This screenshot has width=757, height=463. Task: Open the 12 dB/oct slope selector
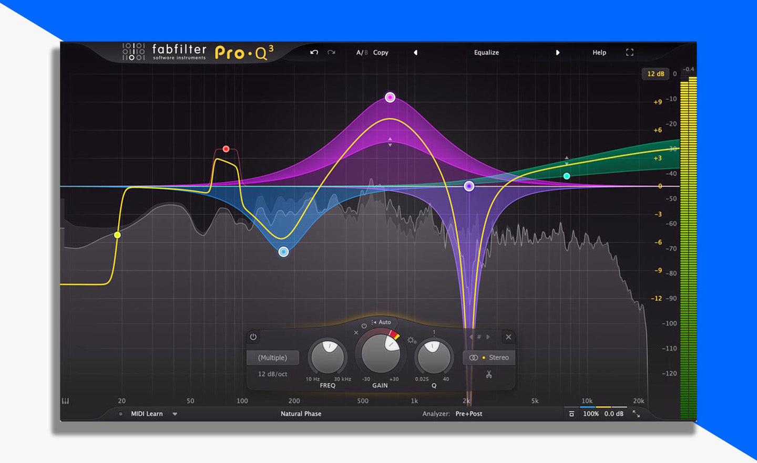(x=273, y=374)
